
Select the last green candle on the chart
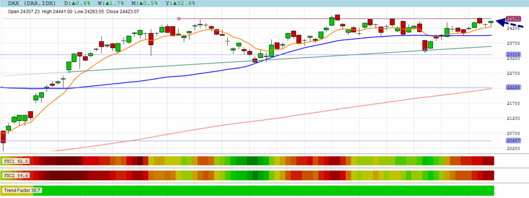point(491,22)
